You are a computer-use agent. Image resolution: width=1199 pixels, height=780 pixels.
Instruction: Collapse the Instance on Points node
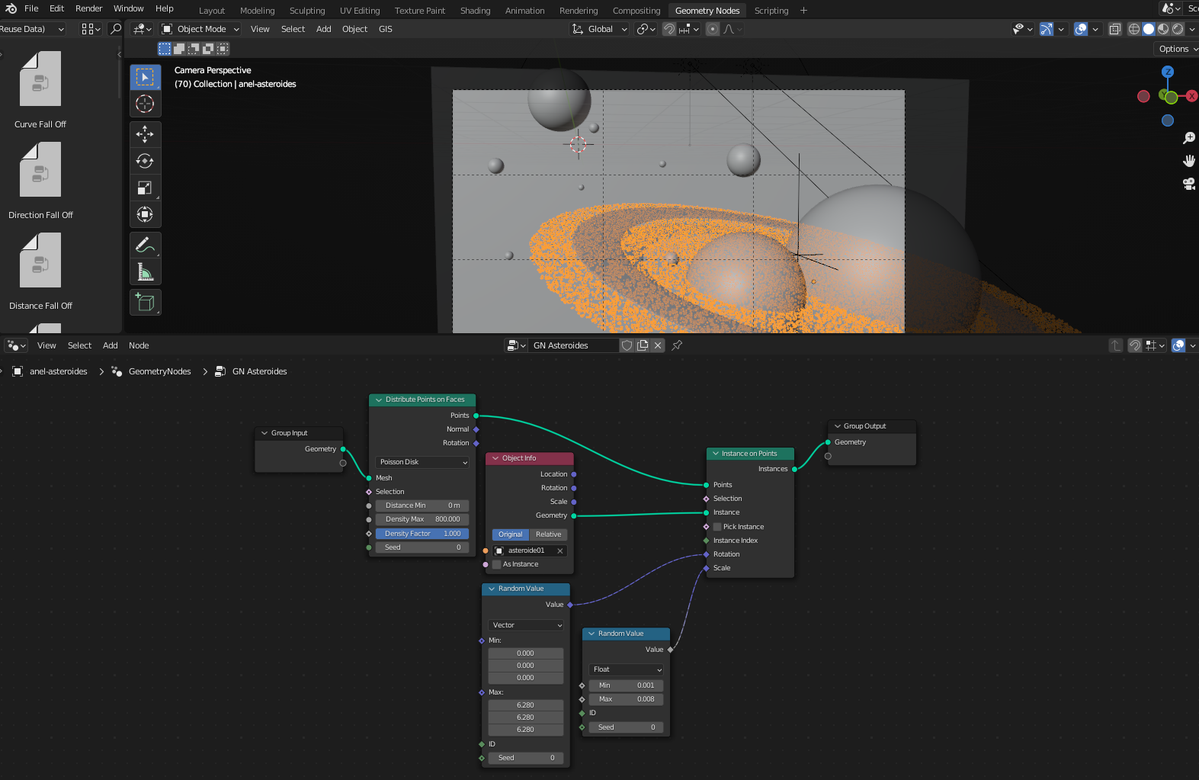click(715, 454)
